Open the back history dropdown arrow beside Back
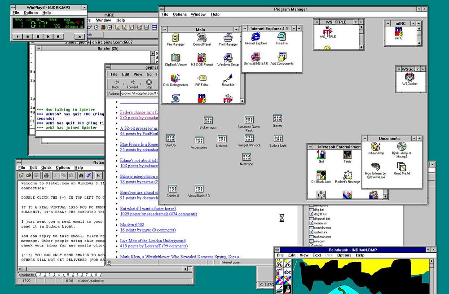The width and height of the screenshot is (449, 294). pos(124,84)
